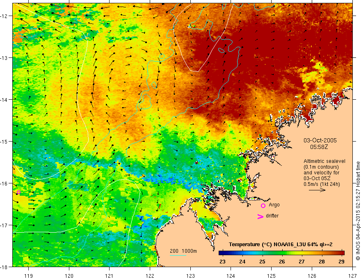Click longitude axis label 120

click(69, 276)
